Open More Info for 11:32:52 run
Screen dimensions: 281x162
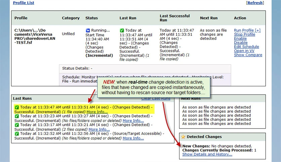pyautogui.click(x=133, y=138)
